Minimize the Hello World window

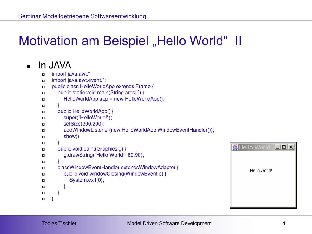[x=278, y=147]
